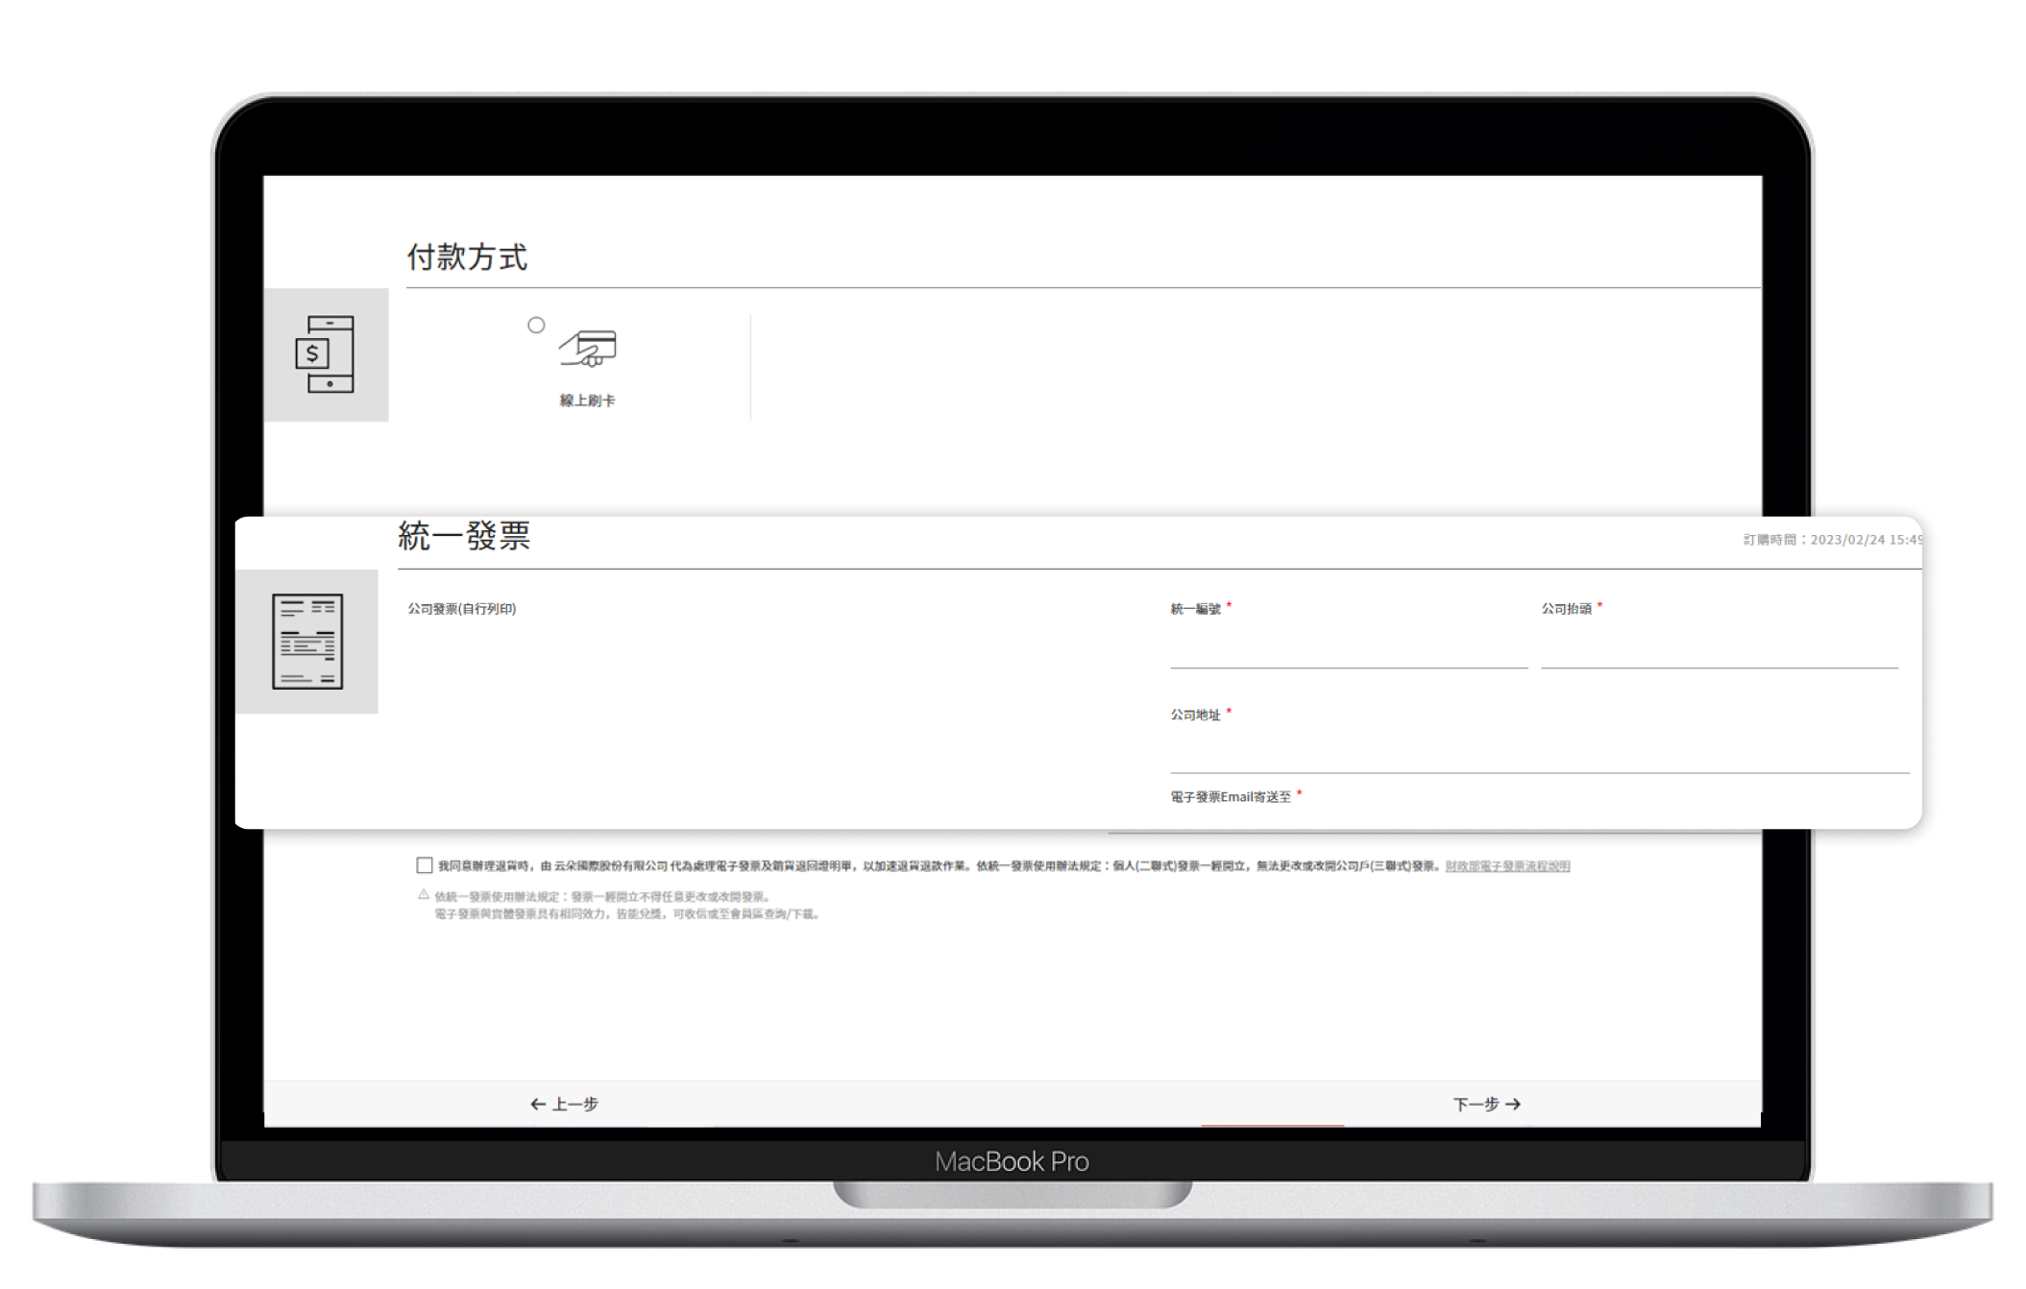Focus the 統一編號 input field
Viewport: 2026px width, 1289px height.
point(1348,652)
